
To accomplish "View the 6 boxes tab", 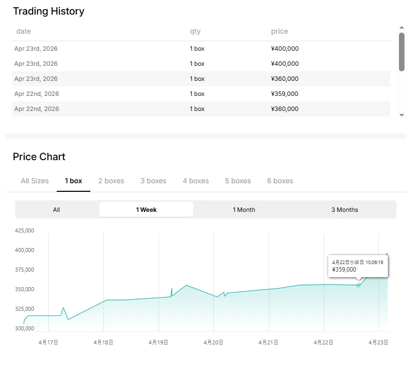I will pyautogui.click(x=280, y=181).
